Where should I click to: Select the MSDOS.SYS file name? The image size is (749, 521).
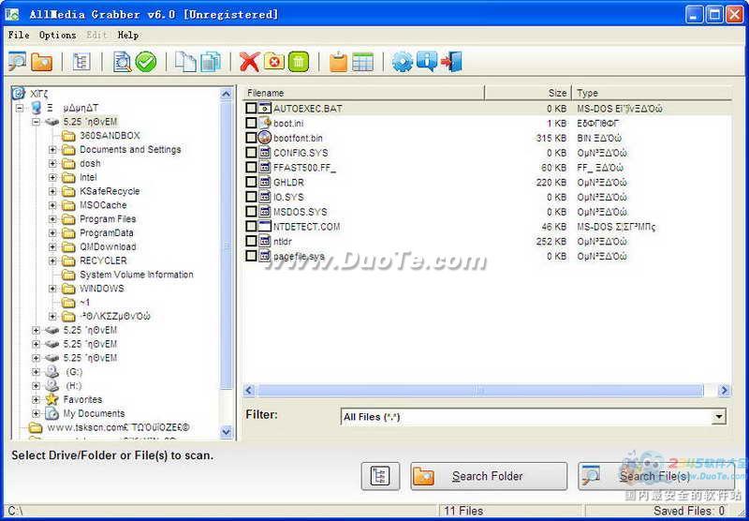point(301,212)
